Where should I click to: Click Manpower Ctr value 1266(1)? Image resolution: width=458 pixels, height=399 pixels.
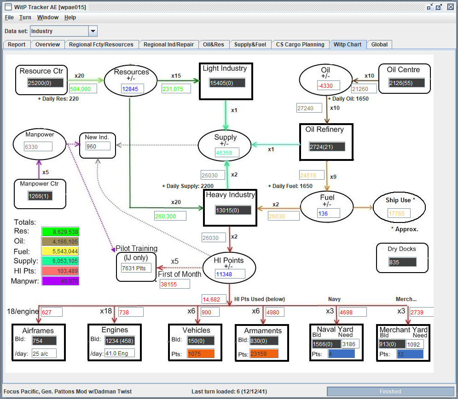pyautogui.click(x=40, y=196)
